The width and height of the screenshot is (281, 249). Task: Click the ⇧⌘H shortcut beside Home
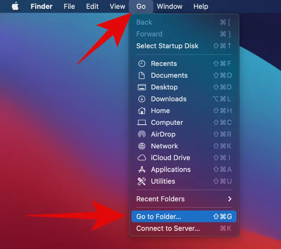[x=222, y=111]
